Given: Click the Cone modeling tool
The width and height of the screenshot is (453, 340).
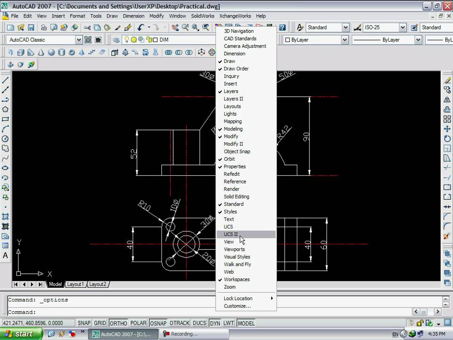Looking at the screenshot, I should 42,52.
